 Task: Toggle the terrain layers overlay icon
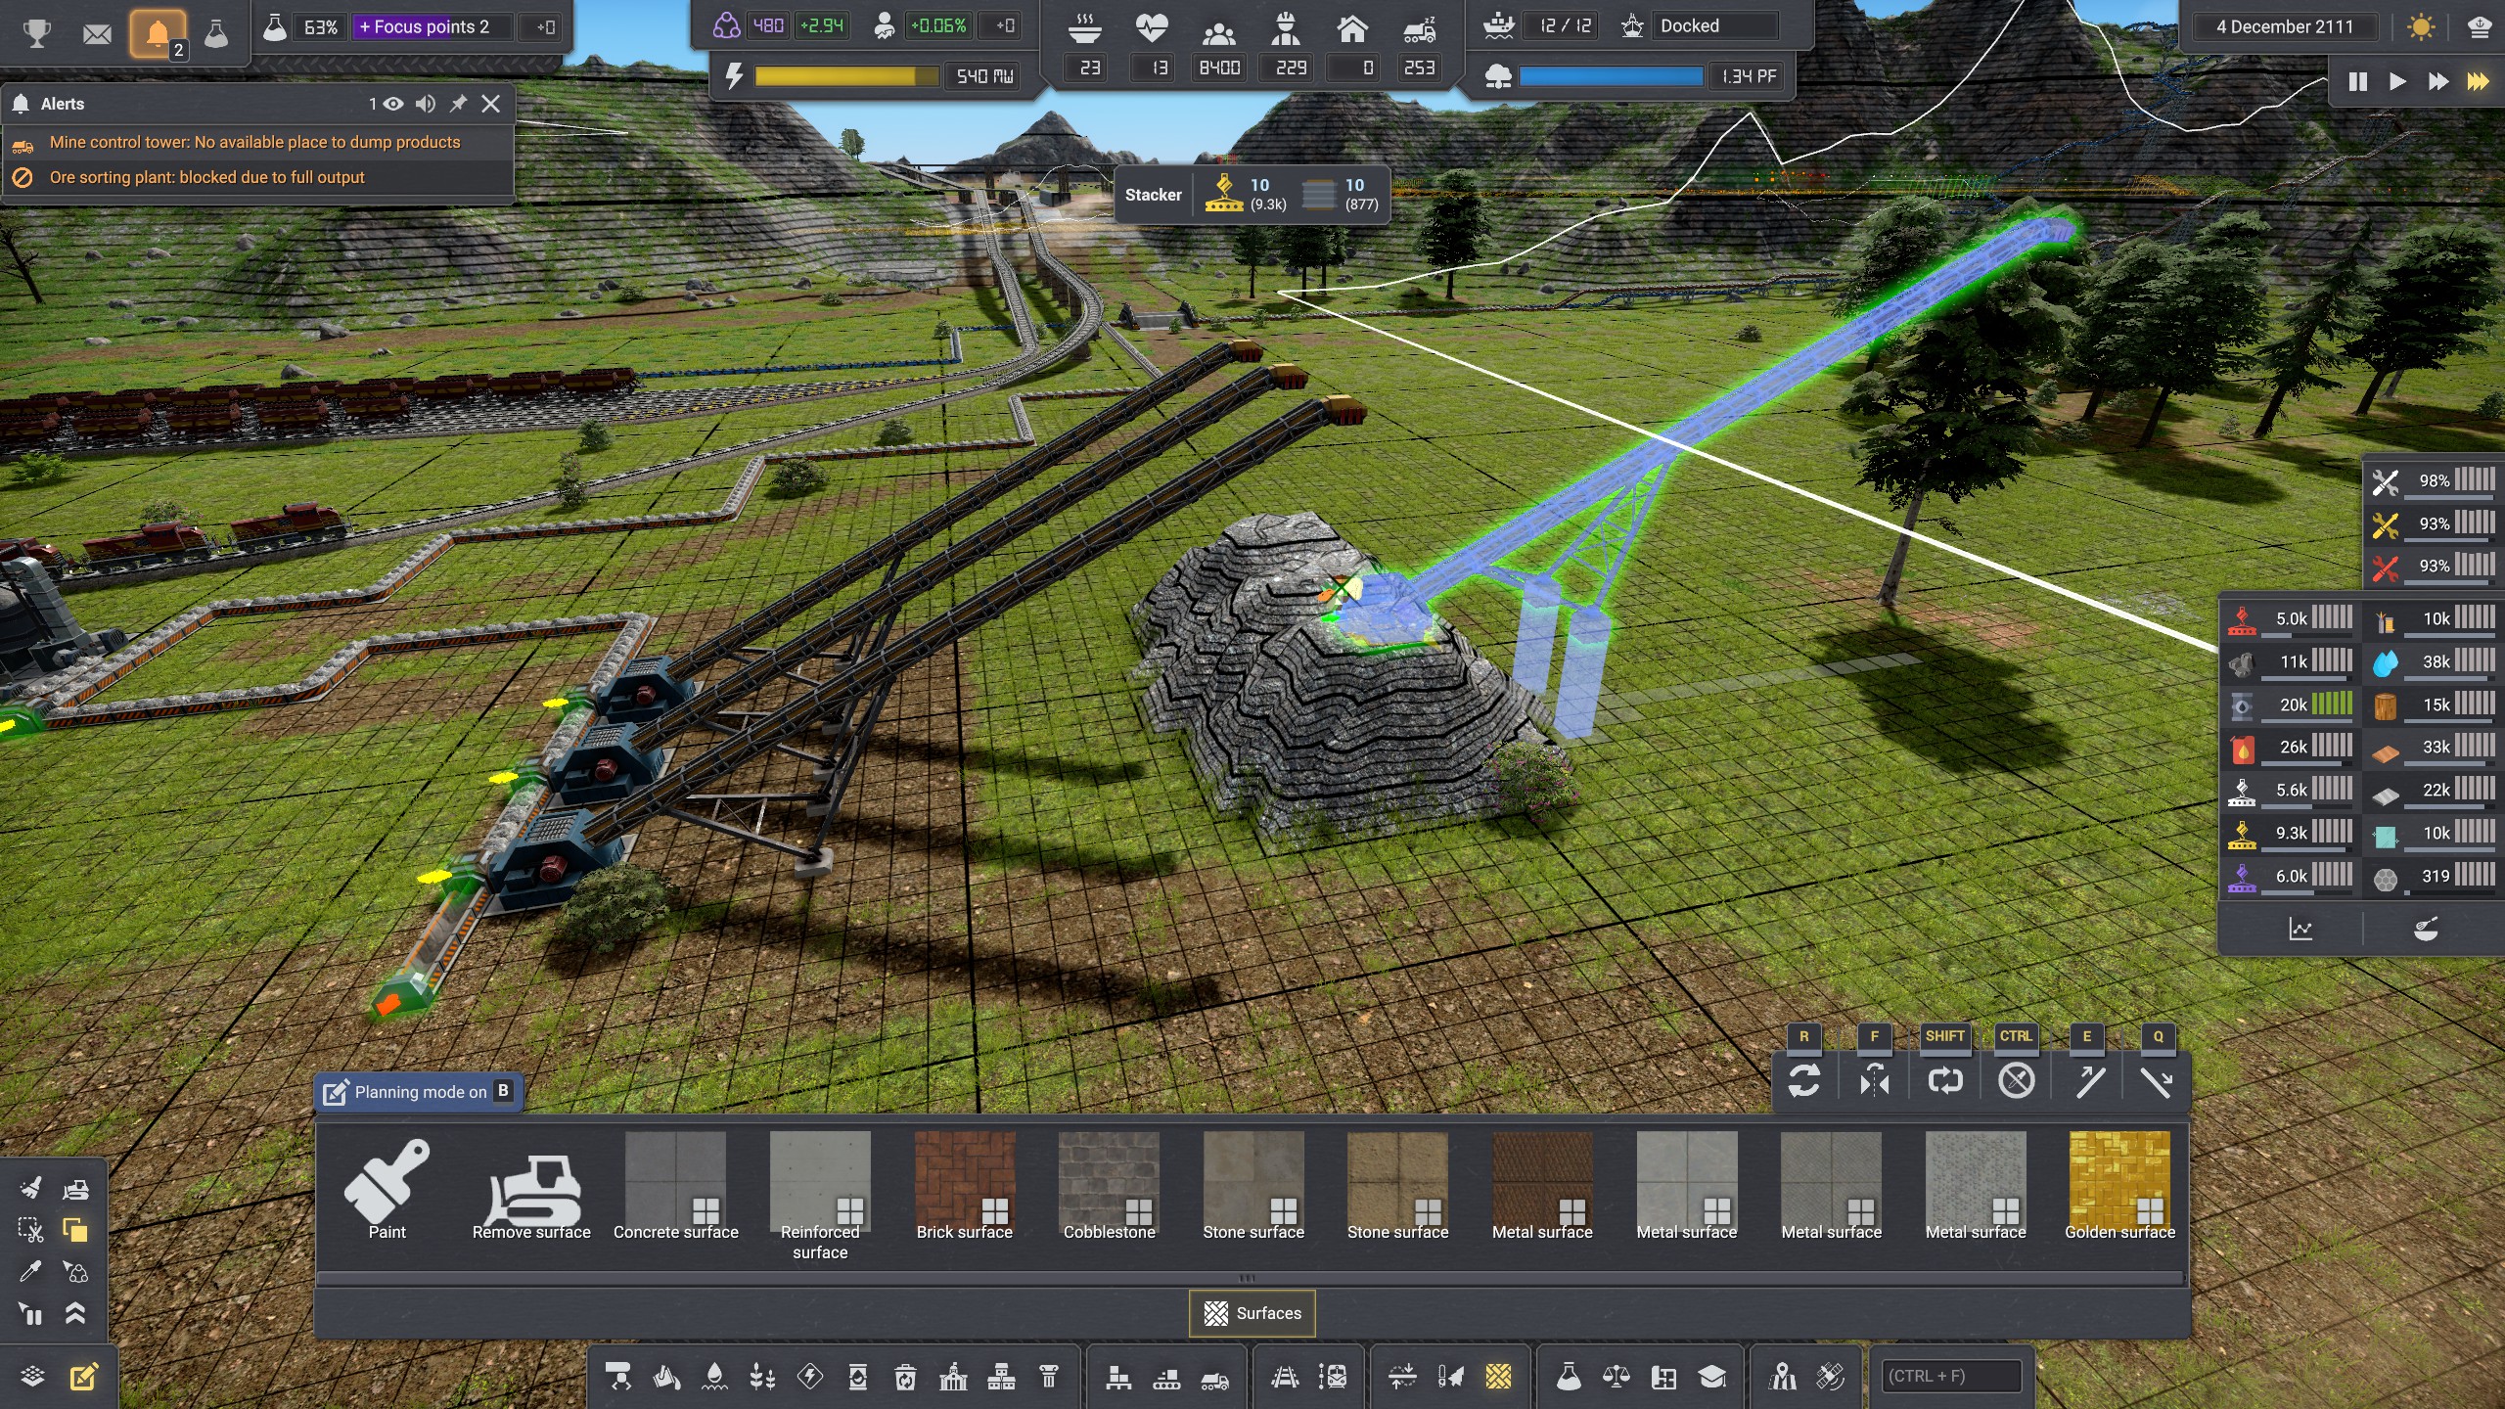(x=32, y=1378)
